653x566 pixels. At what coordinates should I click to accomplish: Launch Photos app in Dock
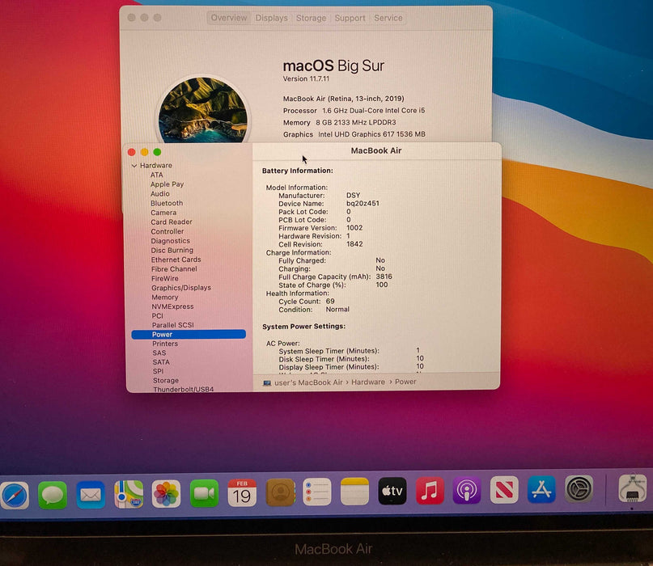[x=166, y=493]
